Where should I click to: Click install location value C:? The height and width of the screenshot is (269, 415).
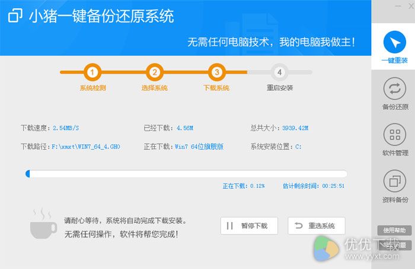[x=298, y=147]
